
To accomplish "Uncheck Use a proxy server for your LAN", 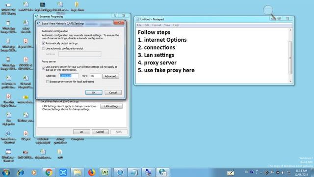I will [x=44, y=68].
